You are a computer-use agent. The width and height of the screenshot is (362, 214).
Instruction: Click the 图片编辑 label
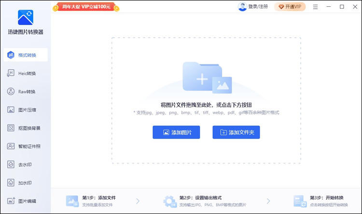(x=27, y=201)
